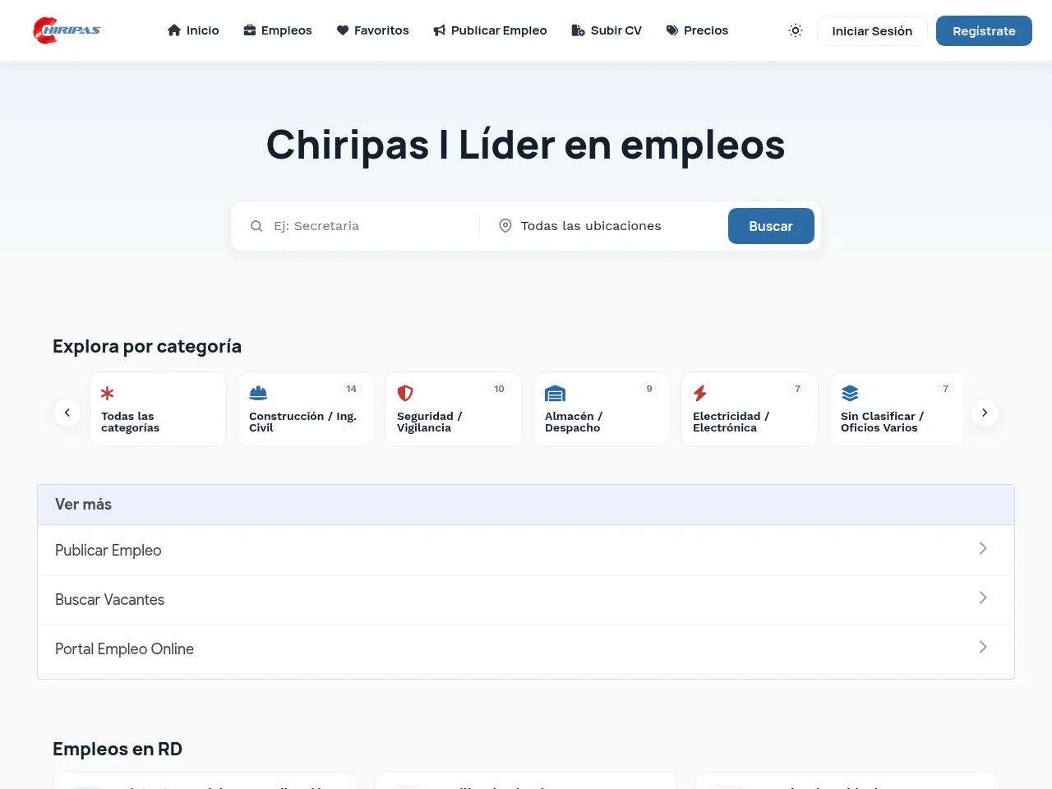Screen dimensions: 1052x789
Task: Click the Iniciar Sesión button
Action: coord(872,30)
